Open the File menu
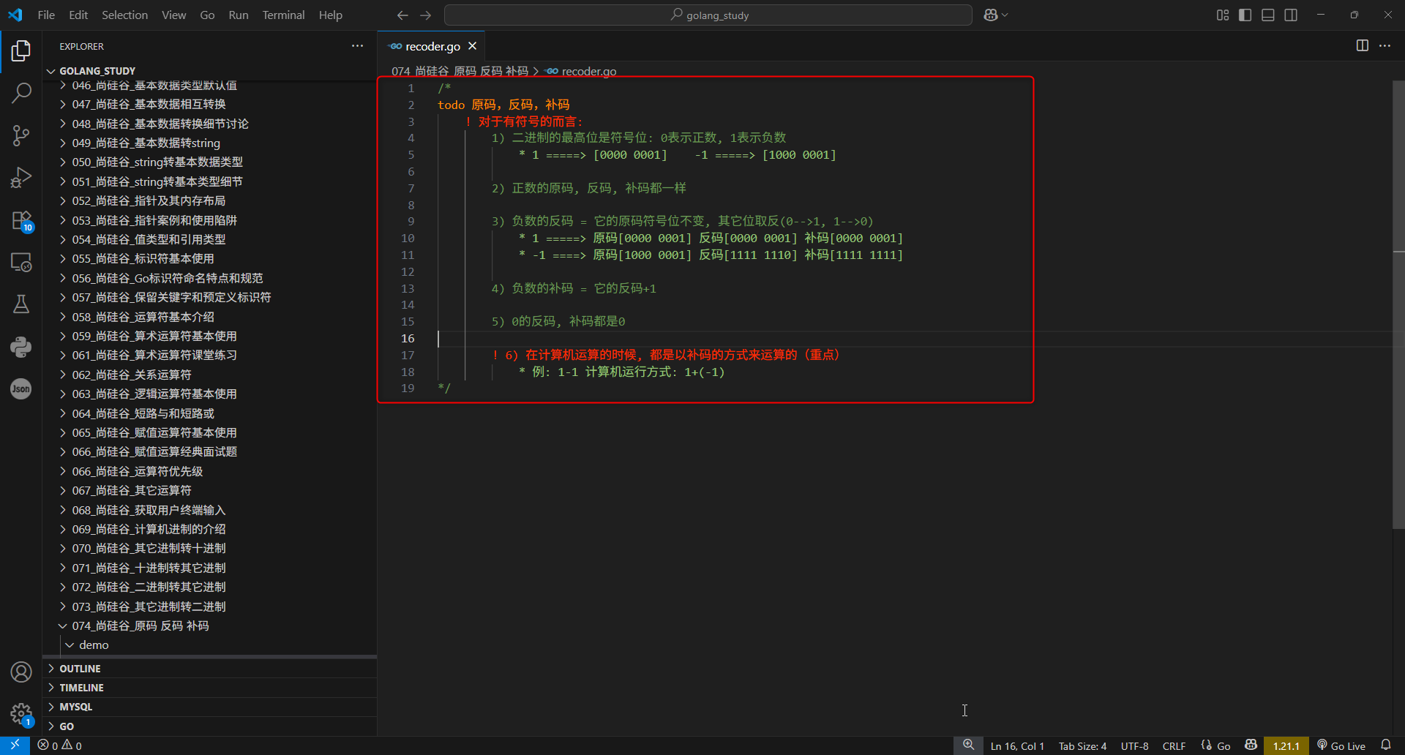The width and height of the screenshot is (1405, 755). click(x=46, y=15)
